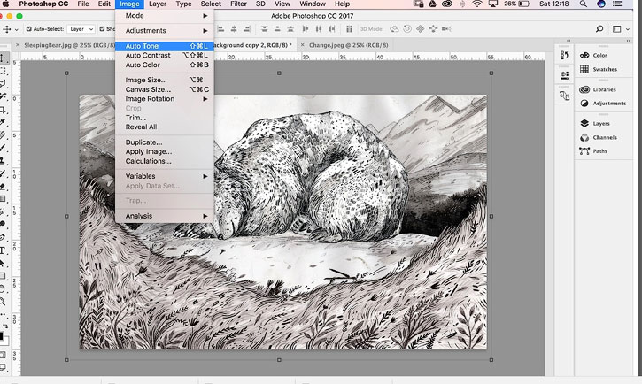642x384 pixels.
Task: Toggle the Show Transform Controls checkbox
Action: click(103, 29)
